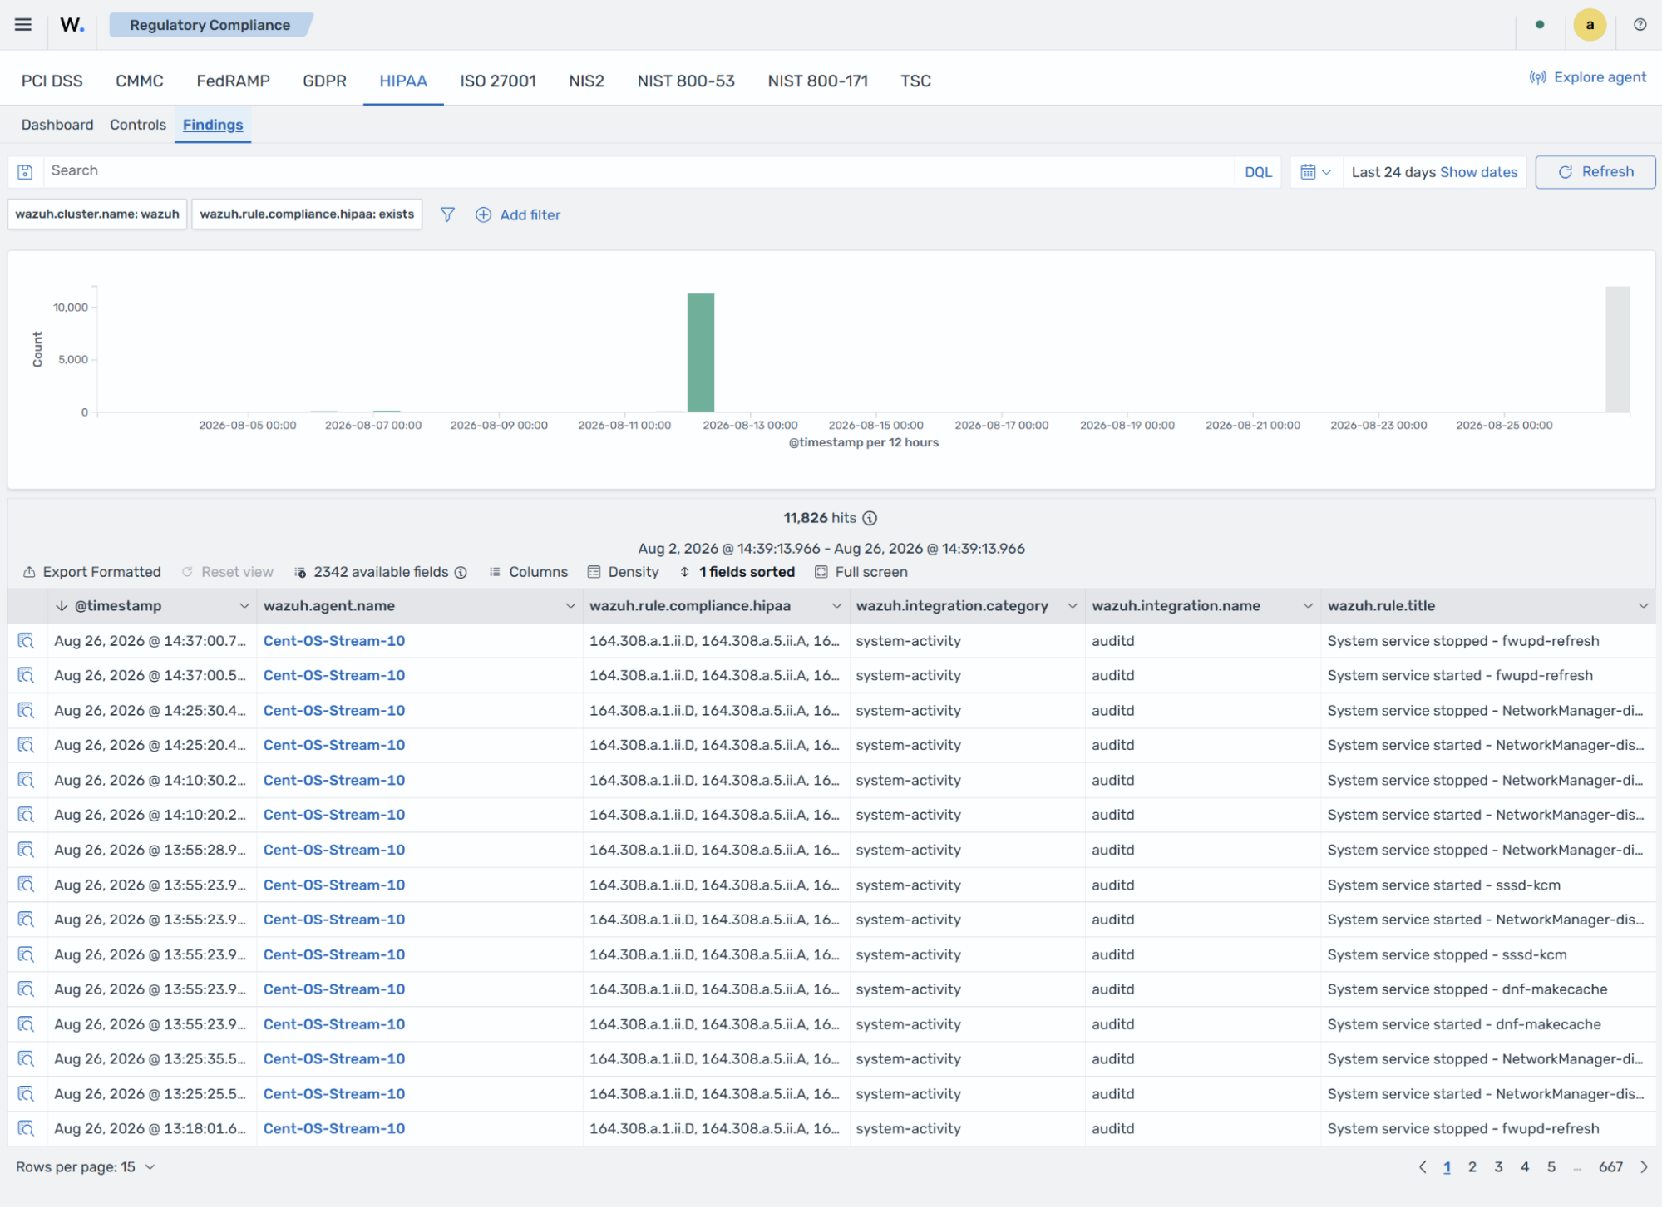Click 'System service stopped - dnf-makecache' cell
The image size is (1662, 1208).
point(1467,989)
